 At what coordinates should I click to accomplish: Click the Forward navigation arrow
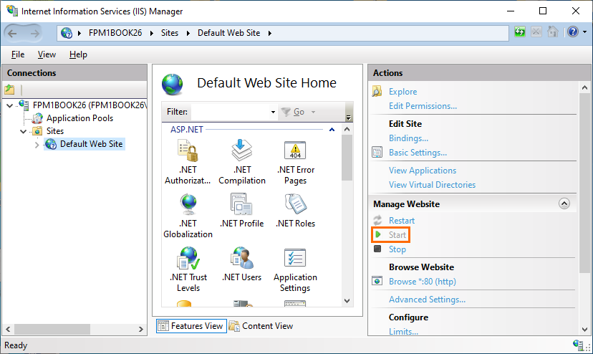[x=35, y=33]
